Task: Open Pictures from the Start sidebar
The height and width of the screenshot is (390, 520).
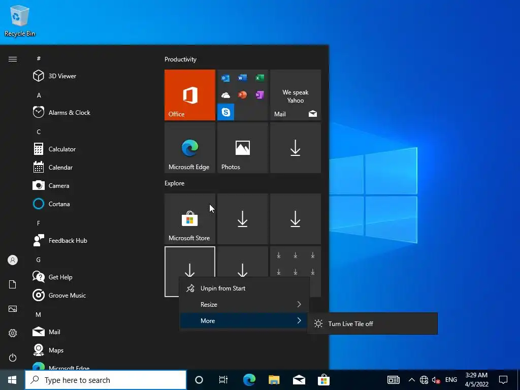Action: [x=13, y=309]
